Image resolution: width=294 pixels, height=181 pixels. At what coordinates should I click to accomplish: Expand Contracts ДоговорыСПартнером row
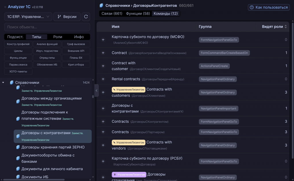pyautogui.click(x=103, y=132)
